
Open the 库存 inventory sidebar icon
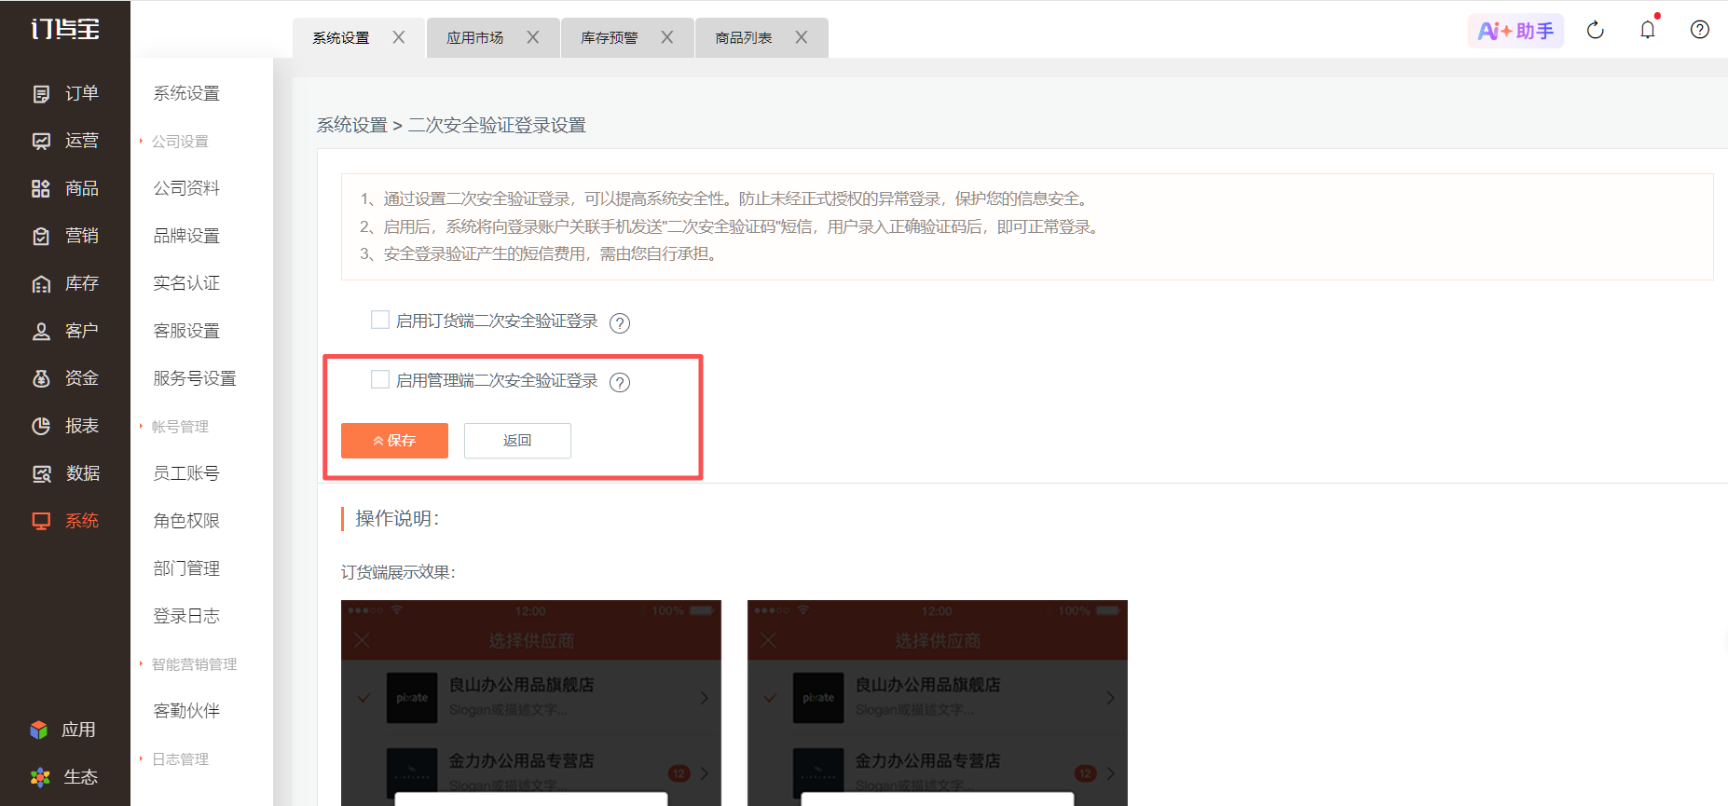(41, 283)
